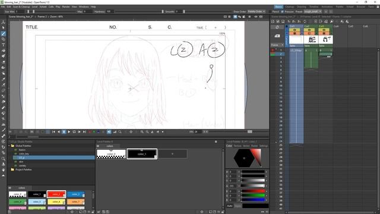Toggle preview visibility eye of second column

pyautogui.click(x=309, y=30)
